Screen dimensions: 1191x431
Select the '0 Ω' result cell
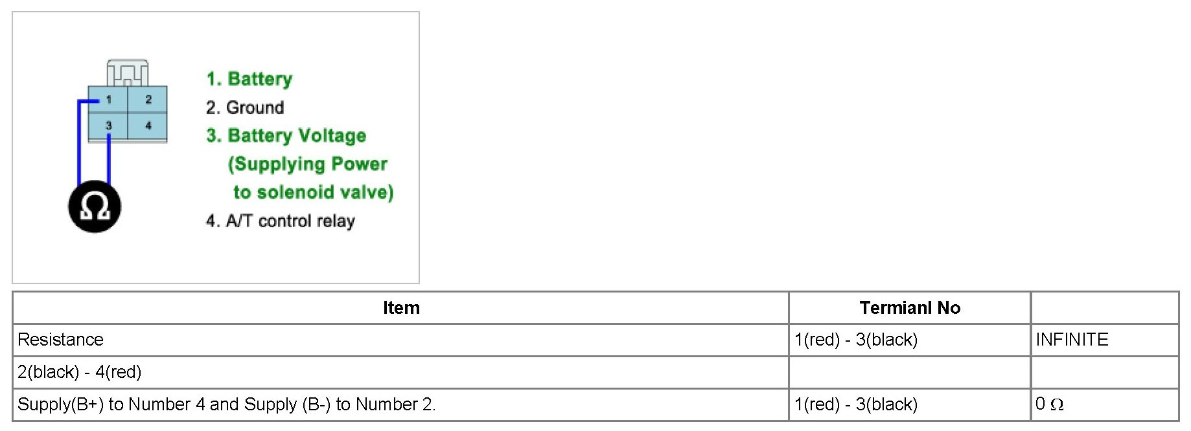1105,404
